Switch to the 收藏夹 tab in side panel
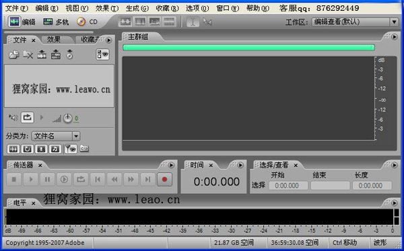 pos(90,40)
